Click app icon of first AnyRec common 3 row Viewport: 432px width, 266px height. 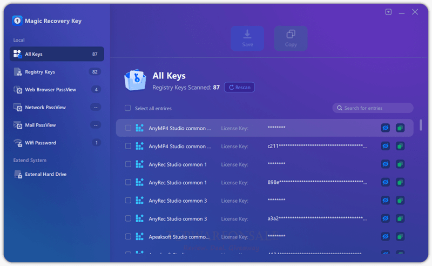pos(139,201)
